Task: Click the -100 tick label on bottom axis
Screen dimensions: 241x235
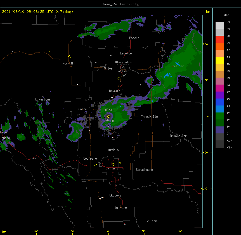Action: [x=35, y=231]
